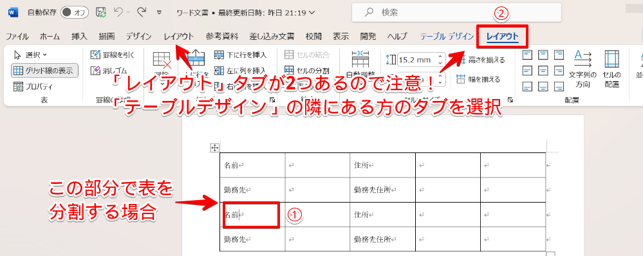Click 幅を揃える distribute columns
The image size is (643, 256).
(x=479, y=79)
